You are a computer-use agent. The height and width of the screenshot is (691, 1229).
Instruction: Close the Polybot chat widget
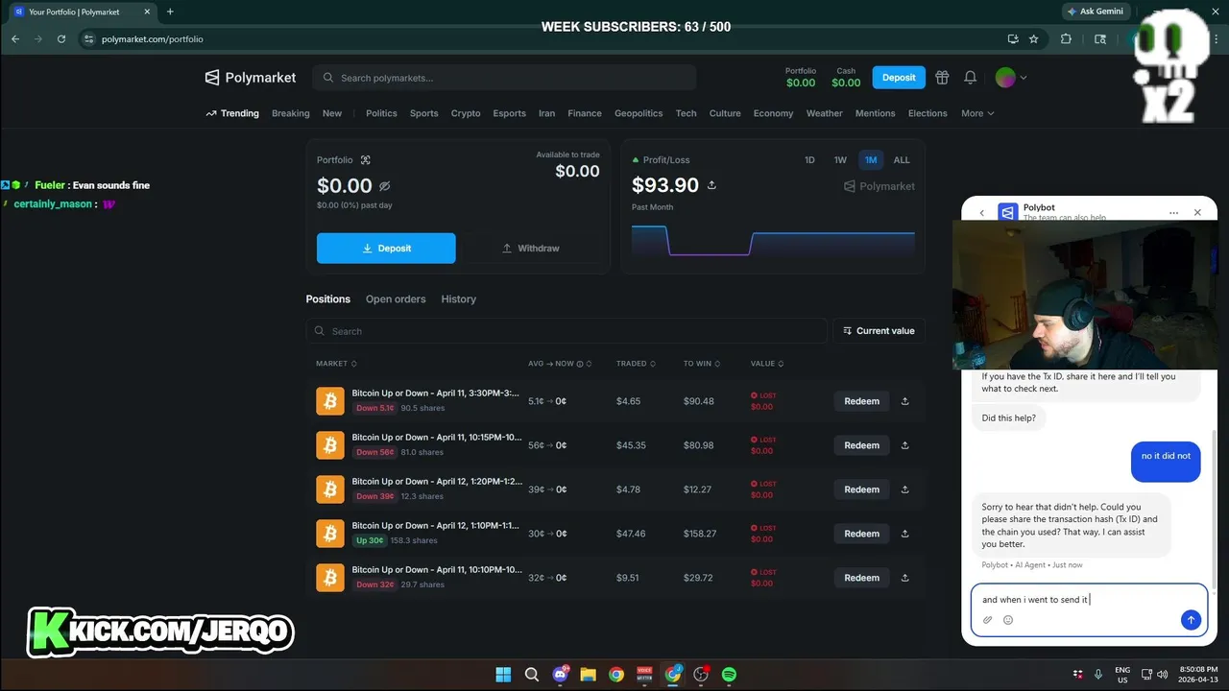(x=1197, y=212)
